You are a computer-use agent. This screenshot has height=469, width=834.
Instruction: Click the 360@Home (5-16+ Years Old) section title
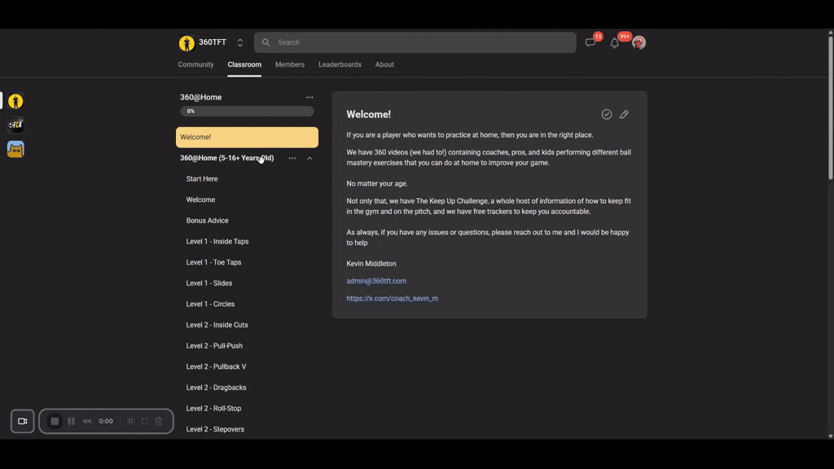point(226,158)
